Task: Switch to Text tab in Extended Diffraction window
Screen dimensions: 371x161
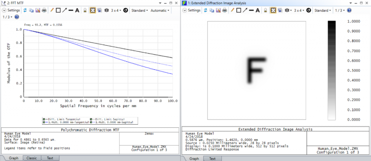Action: [212, 159]
